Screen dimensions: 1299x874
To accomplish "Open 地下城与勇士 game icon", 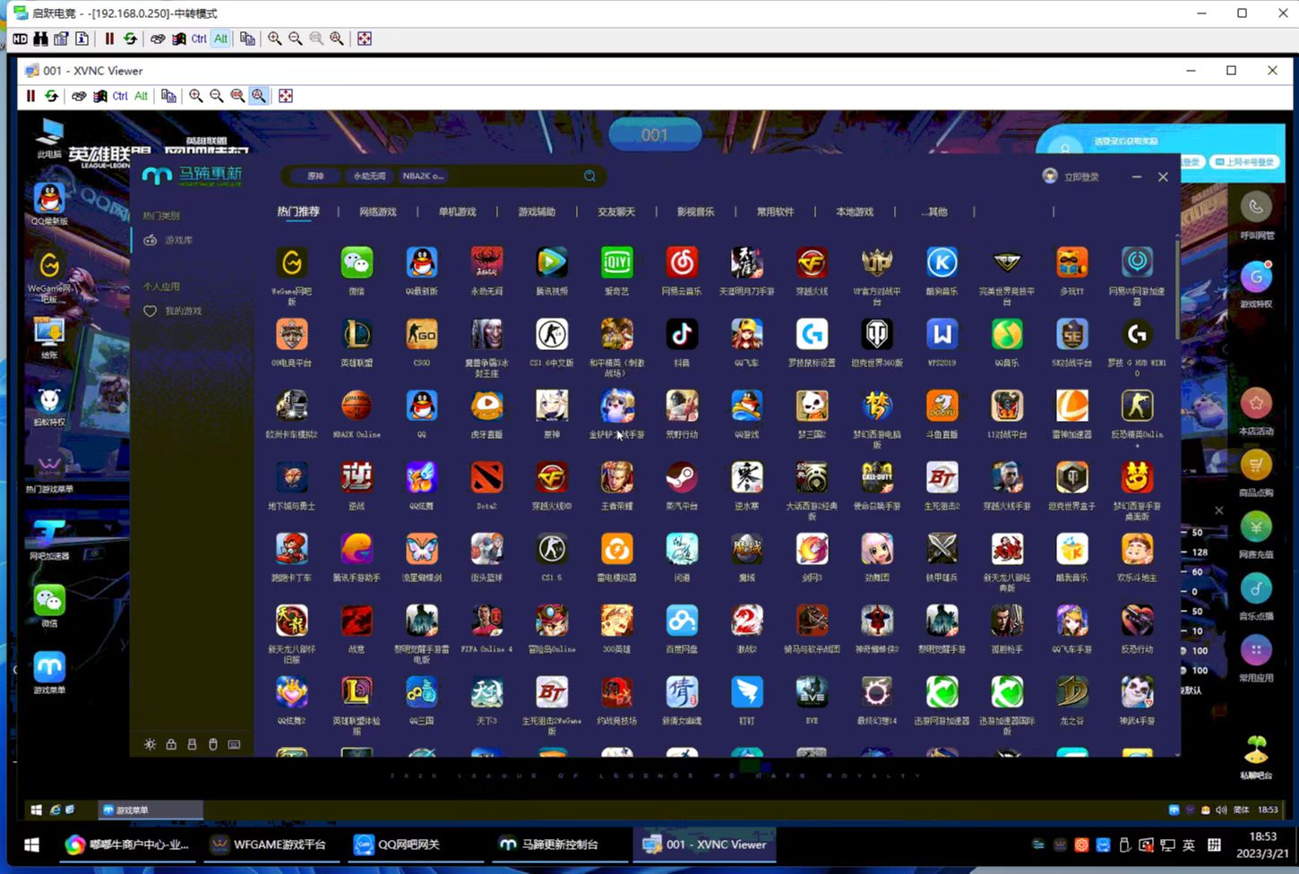I will (x=292, y=478).
